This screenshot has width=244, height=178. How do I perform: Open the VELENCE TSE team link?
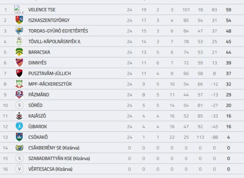pos(42,10)
